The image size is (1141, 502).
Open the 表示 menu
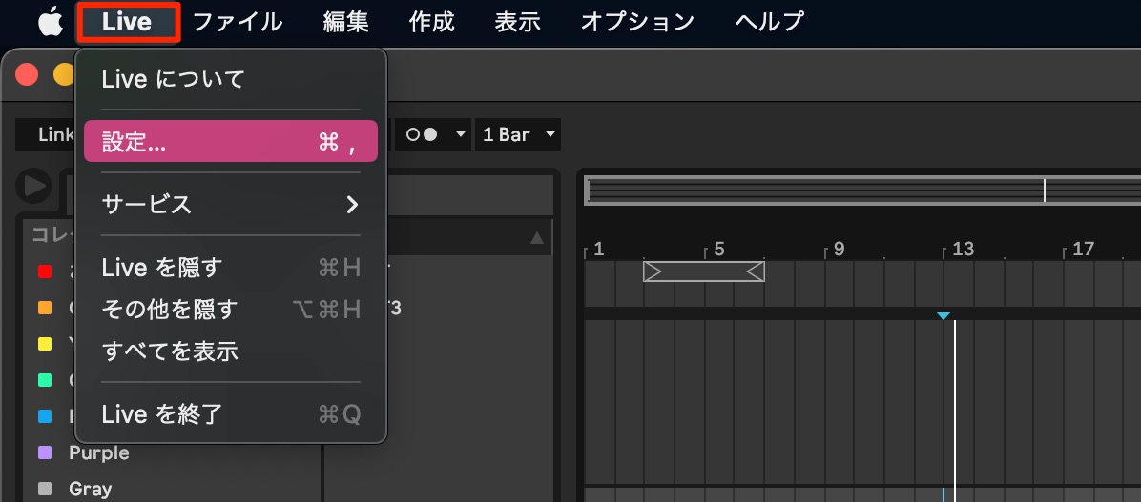(517, 22)
